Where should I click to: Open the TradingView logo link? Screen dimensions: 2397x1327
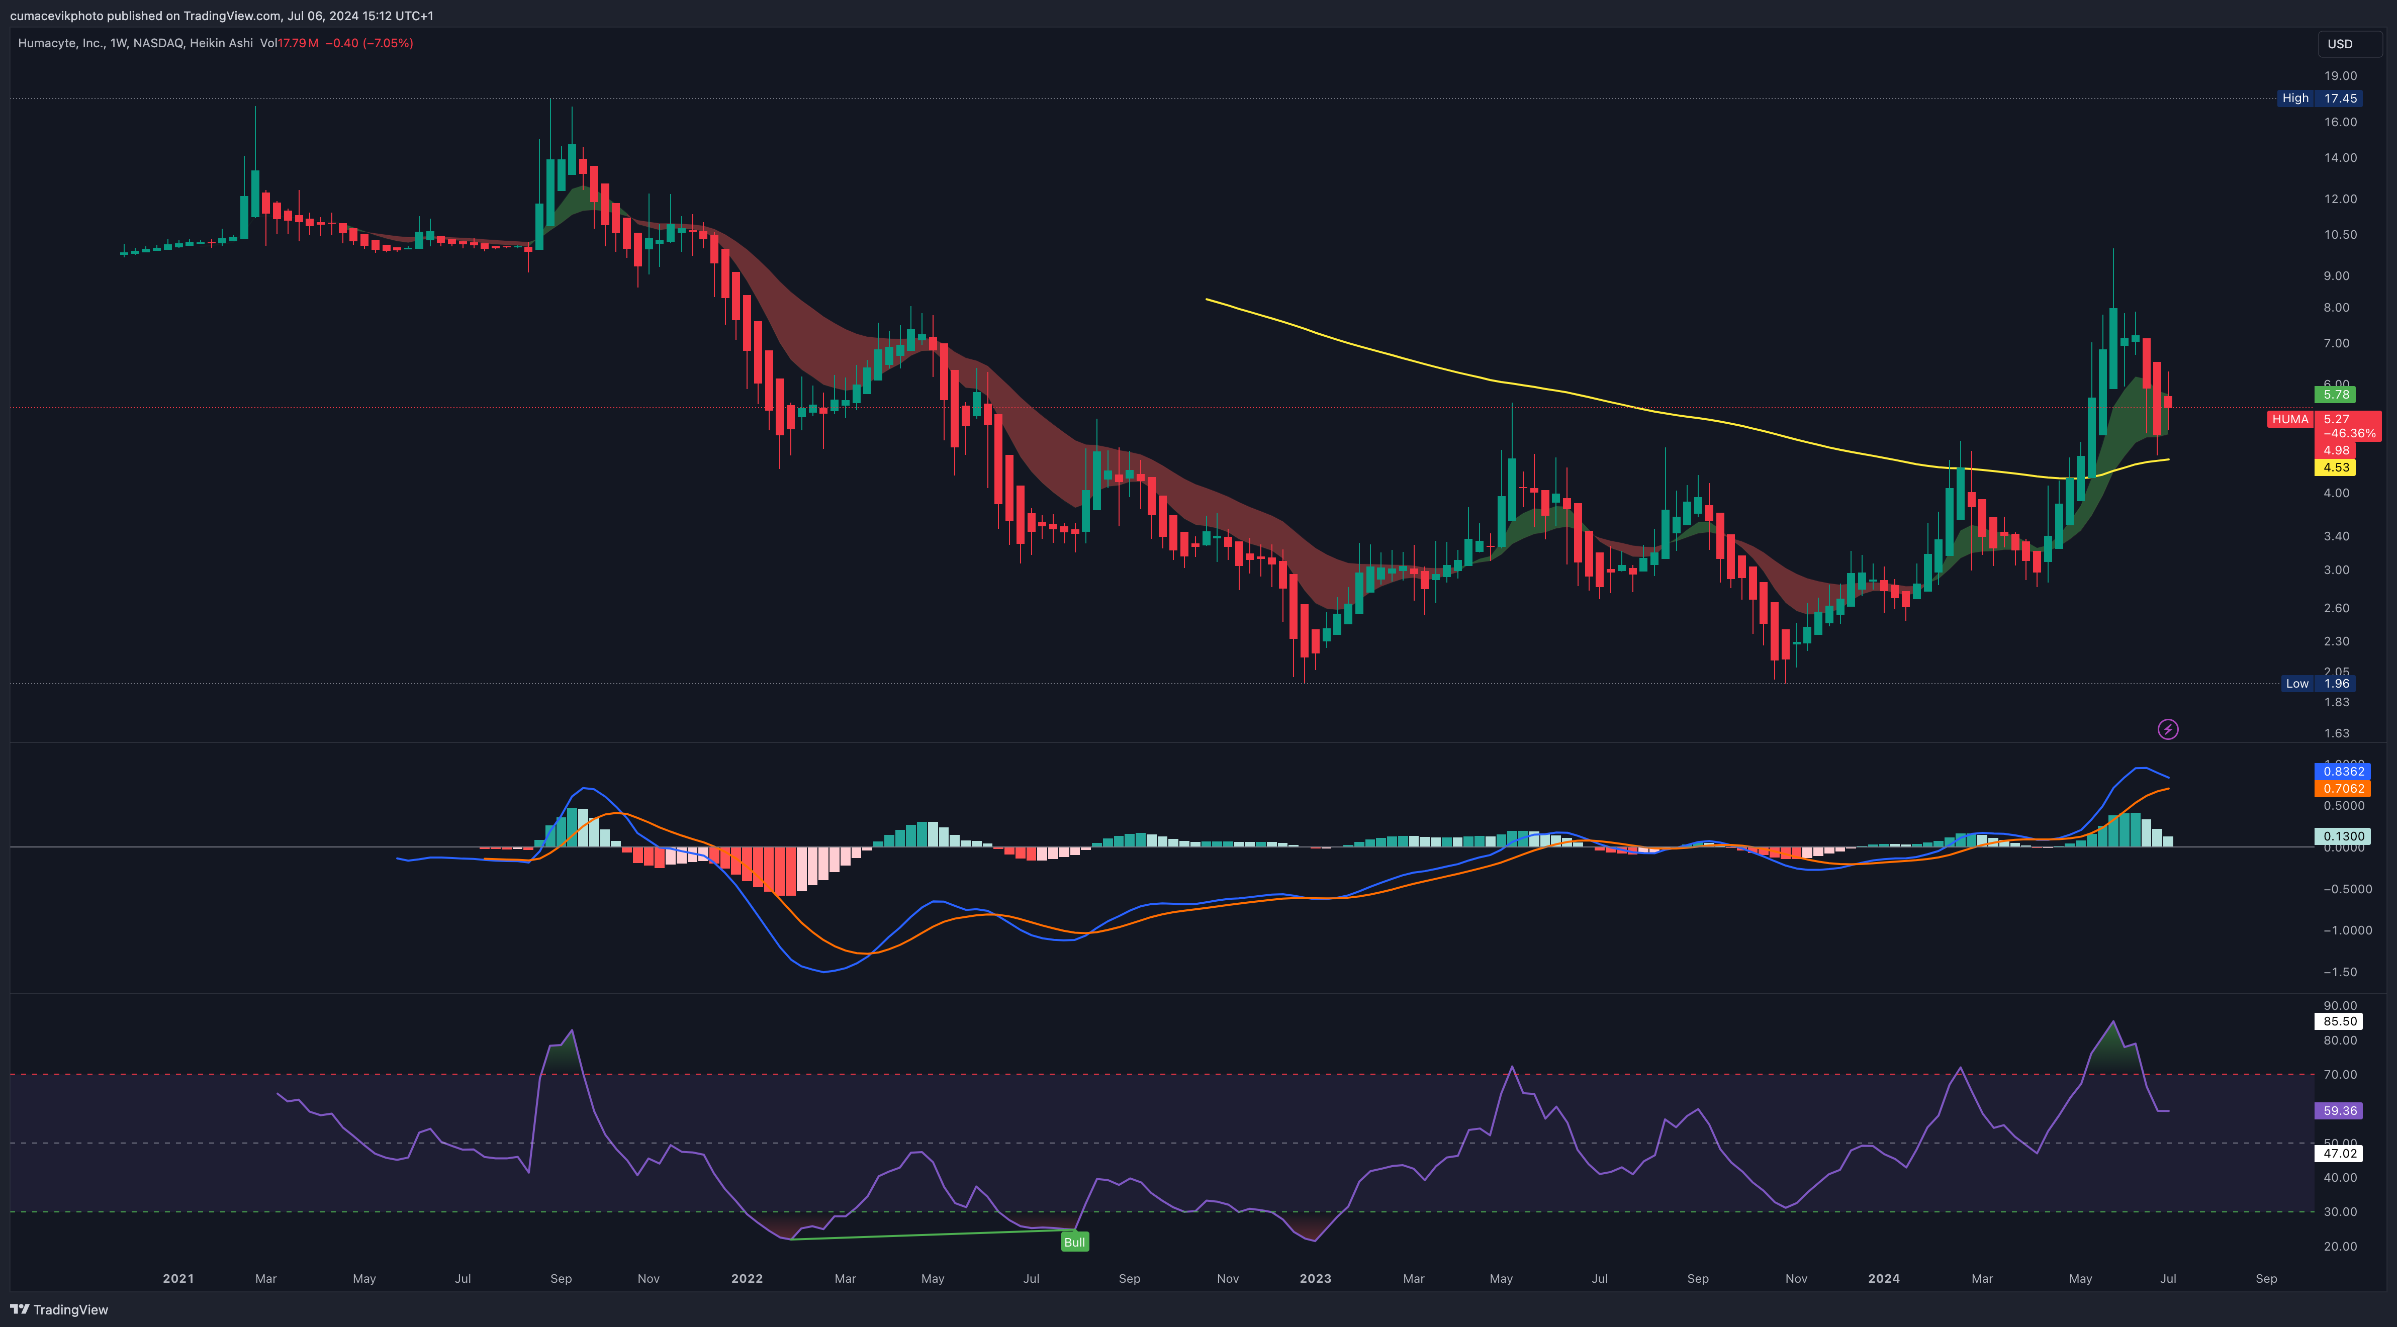(x=59, y=1309)
